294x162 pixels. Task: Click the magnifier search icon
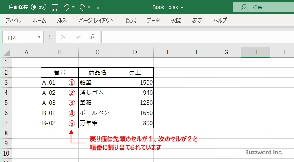[244, 7]
